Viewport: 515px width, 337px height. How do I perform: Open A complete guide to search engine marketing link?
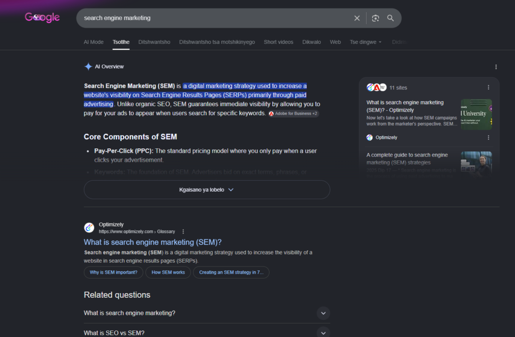(x=407, y=158)
